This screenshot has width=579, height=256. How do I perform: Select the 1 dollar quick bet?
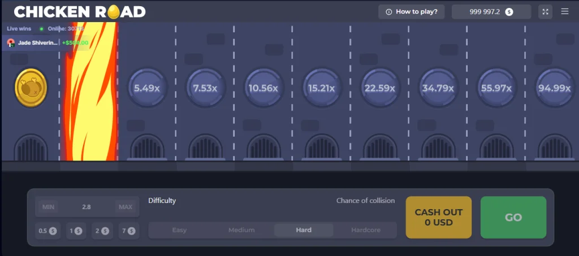coord(76,231)
